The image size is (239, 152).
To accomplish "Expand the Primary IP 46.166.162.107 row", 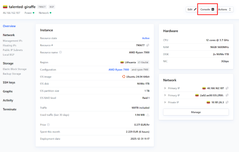I will [x=165, y=88].
